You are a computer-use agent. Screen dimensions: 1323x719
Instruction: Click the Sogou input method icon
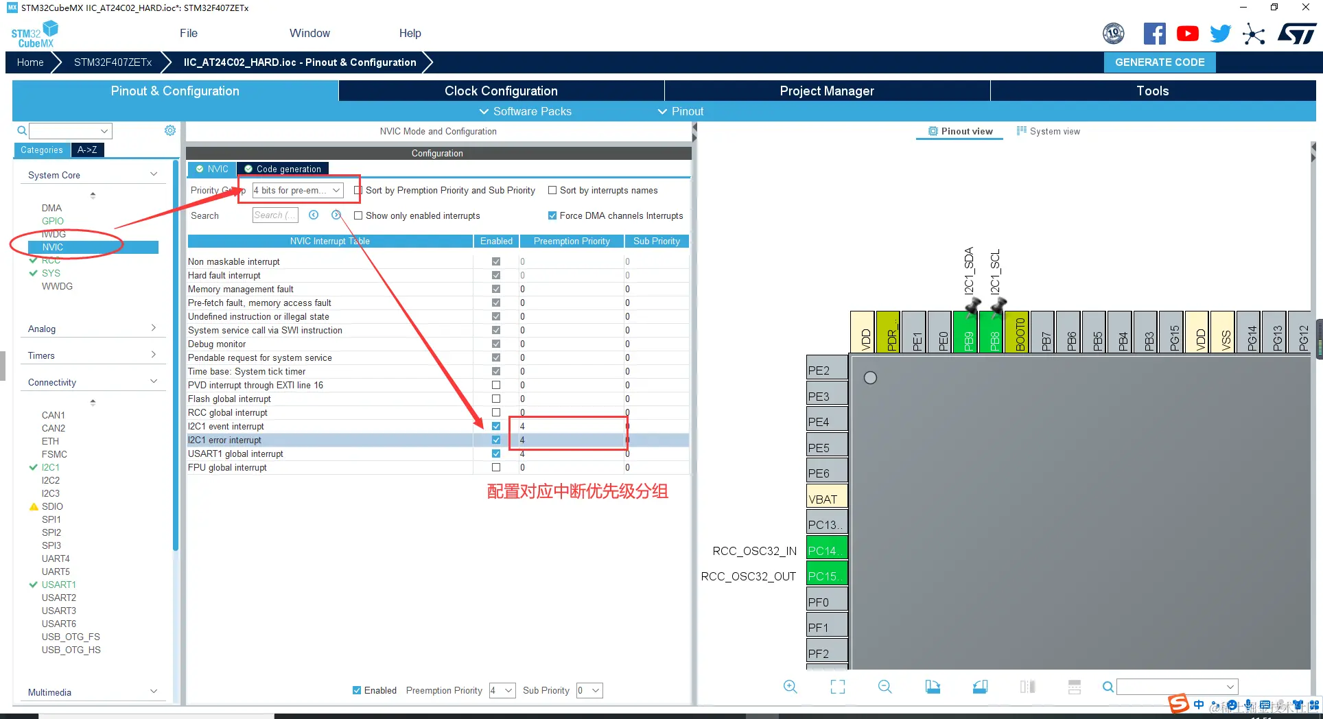[x=1179, y=704]
